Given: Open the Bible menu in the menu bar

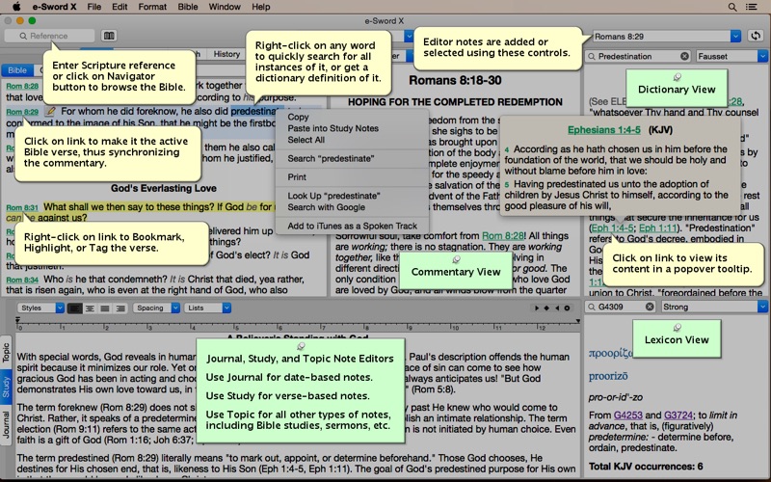Looking at the screenshot, I should pyautogui.click(x=188, y=7).
